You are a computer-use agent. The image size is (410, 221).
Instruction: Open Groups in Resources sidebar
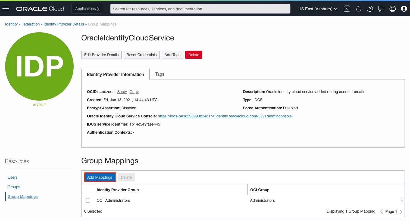click(x=14, y=187)
